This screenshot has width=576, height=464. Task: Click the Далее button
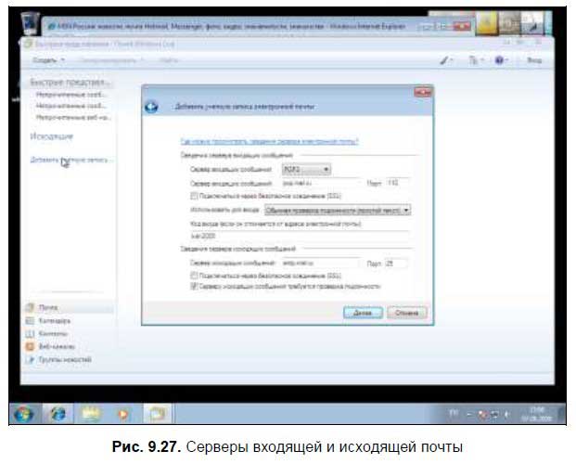tap(363, 313)
